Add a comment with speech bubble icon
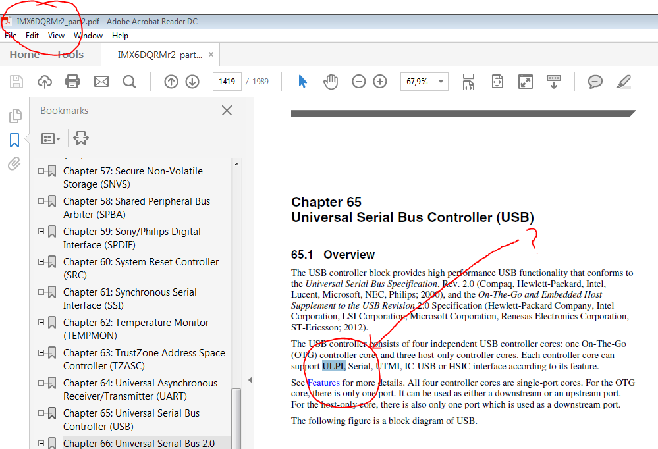This screenshot has height=449, width=658. (x=595, y=82)
